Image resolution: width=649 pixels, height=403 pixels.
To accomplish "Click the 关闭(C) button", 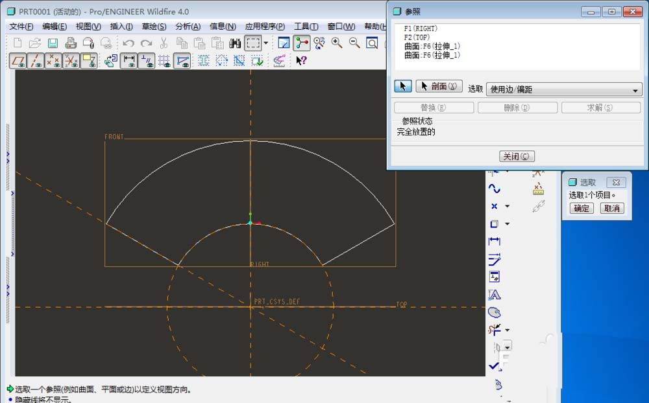I will point(517,156).
